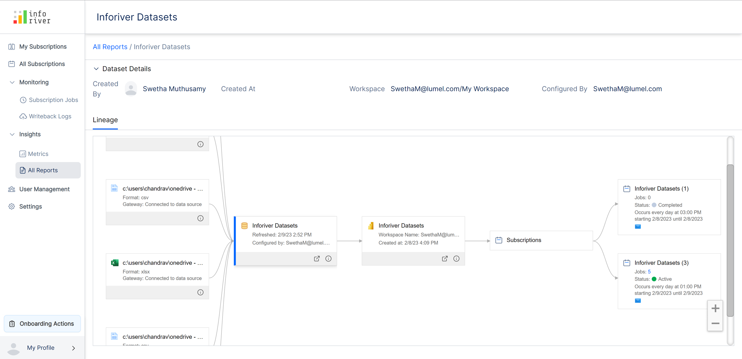This screenshot has width=742, height=359.
Task: Collapse the Monitoring sidebar group
Action: pos(12,82)
